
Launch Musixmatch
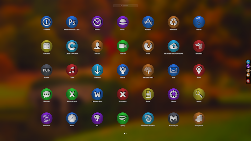point(123,94)
